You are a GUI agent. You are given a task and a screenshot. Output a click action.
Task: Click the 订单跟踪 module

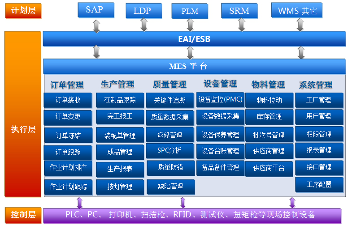(68, 153)
